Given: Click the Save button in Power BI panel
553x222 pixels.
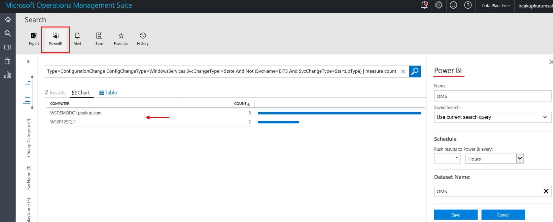Looking at the screenshot, I should coord(456,215).
